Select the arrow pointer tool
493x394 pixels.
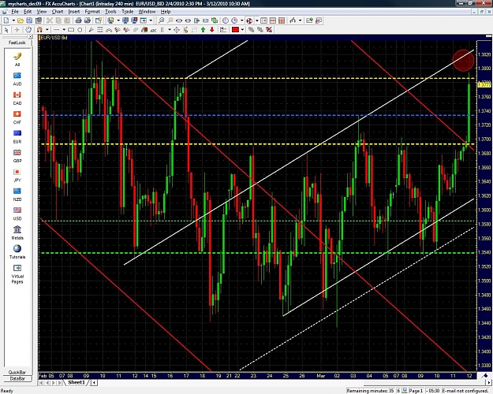[6, 29]
